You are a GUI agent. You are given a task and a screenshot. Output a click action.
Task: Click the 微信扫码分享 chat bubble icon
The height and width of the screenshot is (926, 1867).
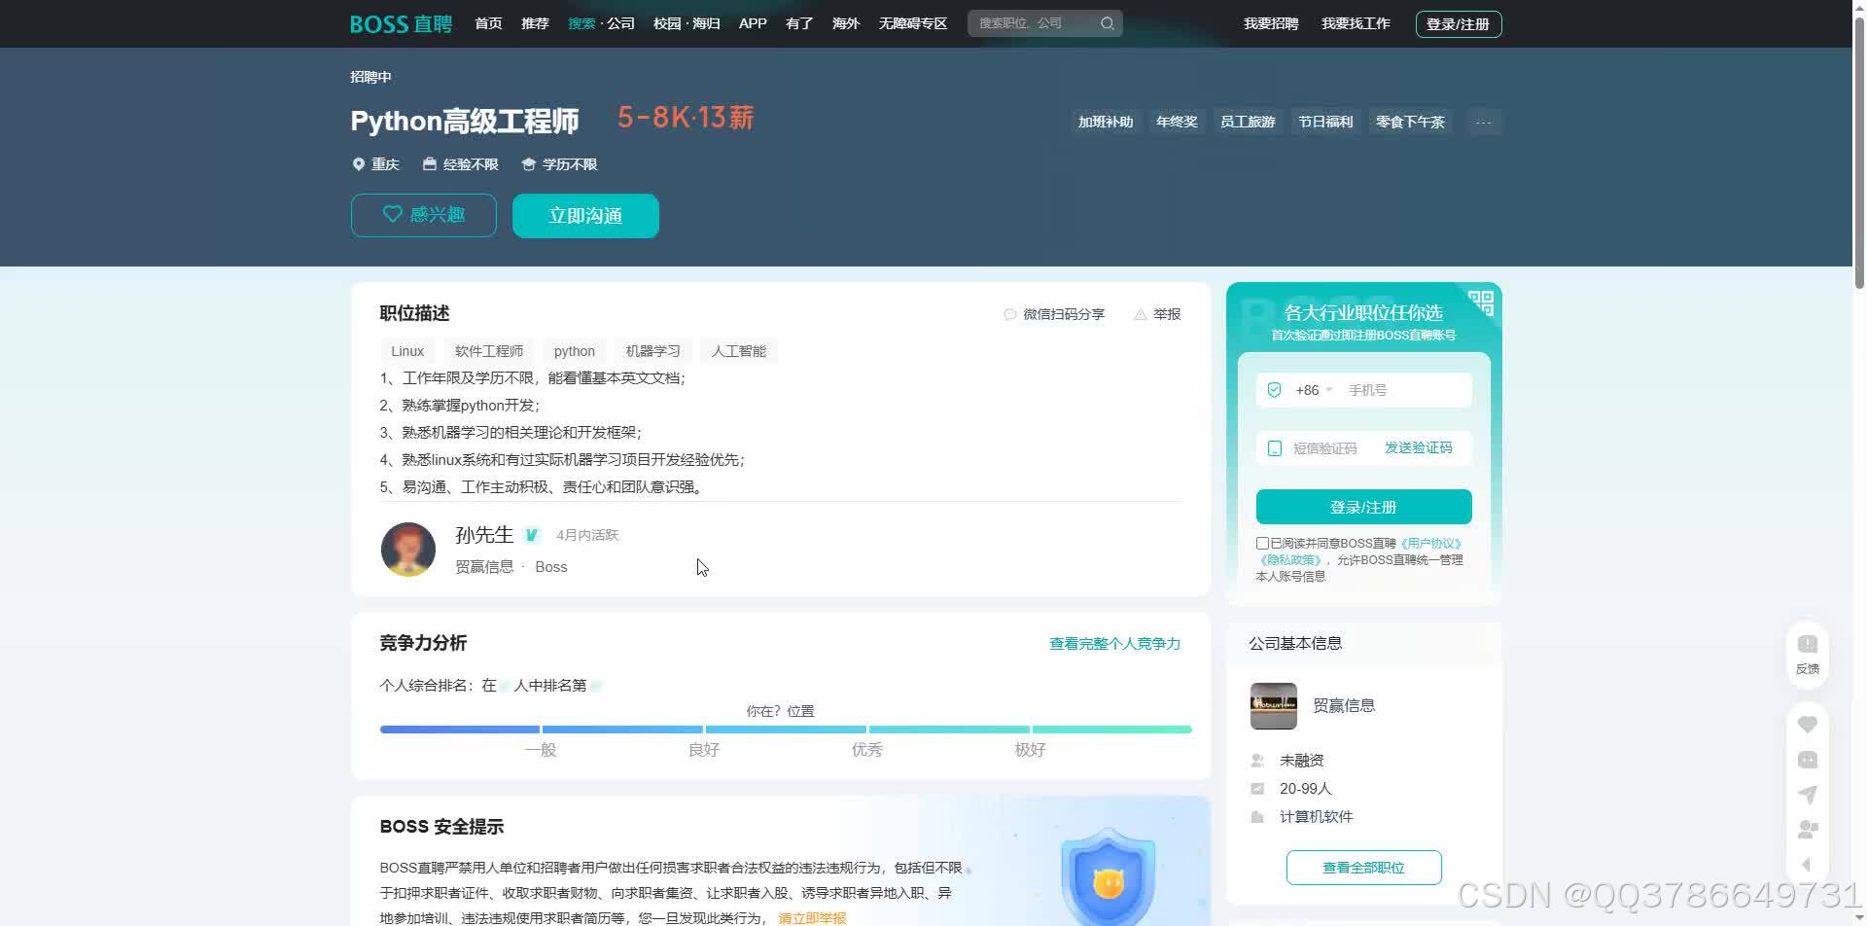1009,314
